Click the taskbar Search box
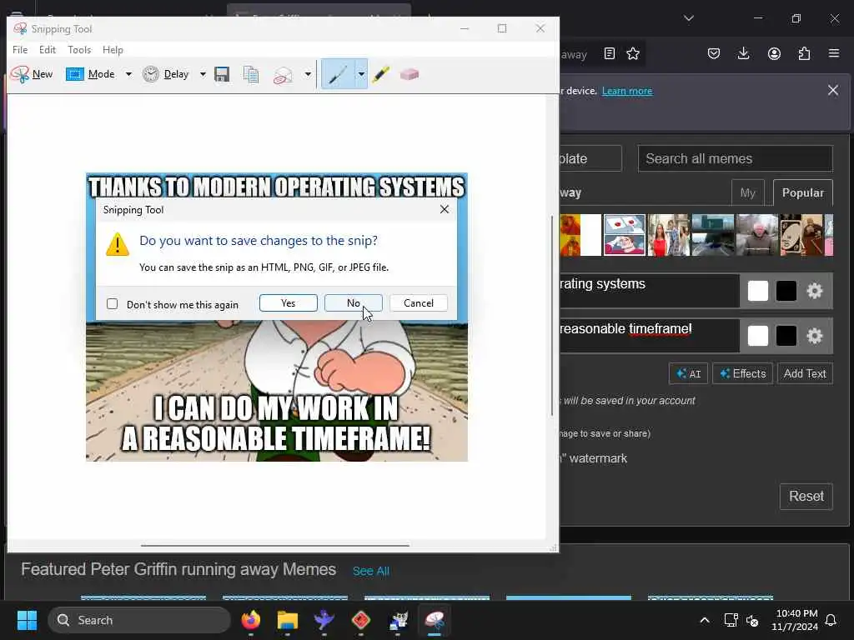 click(x=139, y=620)
